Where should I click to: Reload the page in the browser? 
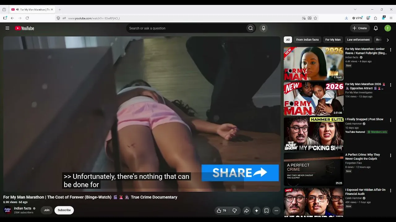27,18
